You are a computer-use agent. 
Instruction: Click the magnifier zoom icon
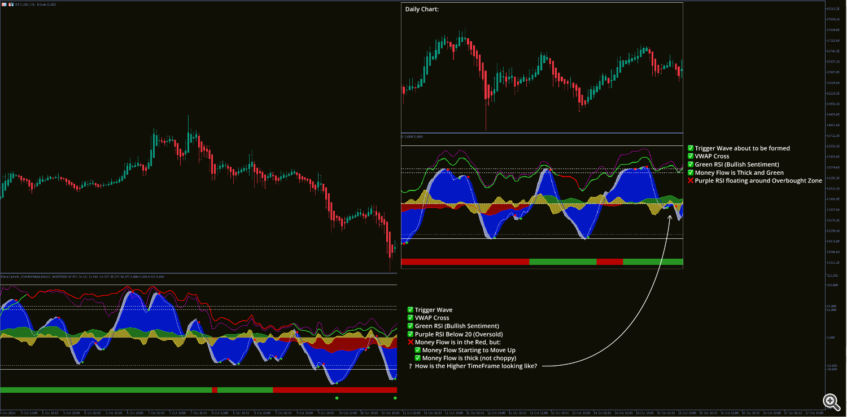pyautogui.click(x=831, y=401)
